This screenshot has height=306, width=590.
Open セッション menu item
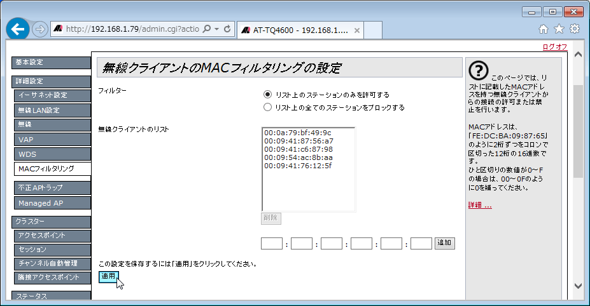tap(53, 249)
